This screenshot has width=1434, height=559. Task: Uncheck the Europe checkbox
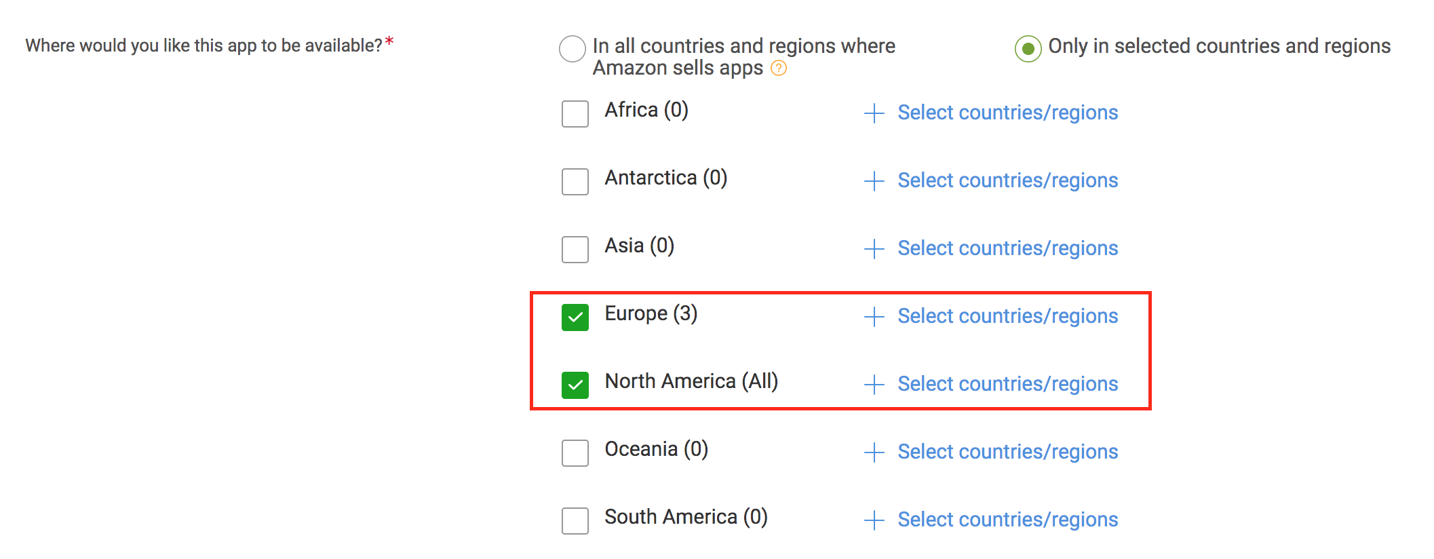tap(575, 317)
